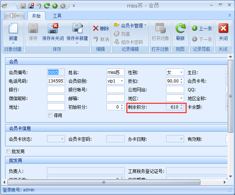Viewport: 235px width, 195px height.
Task: Open 会员卡管理 (Card Management) menu
Action: click(131, 26)
